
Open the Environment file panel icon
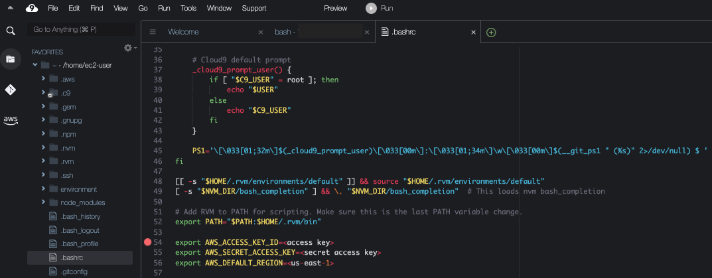coord(11,59)
